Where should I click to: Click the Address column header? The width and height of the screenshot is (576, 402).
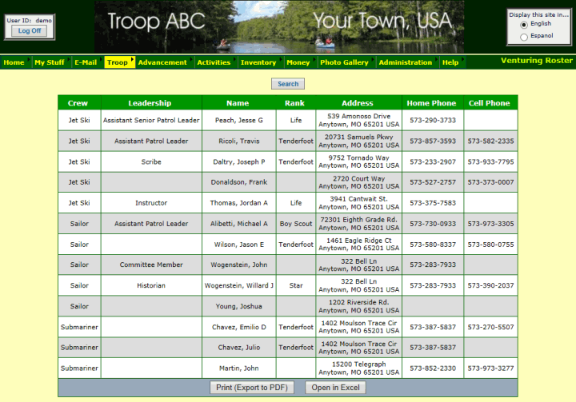[x=358, y=103]
